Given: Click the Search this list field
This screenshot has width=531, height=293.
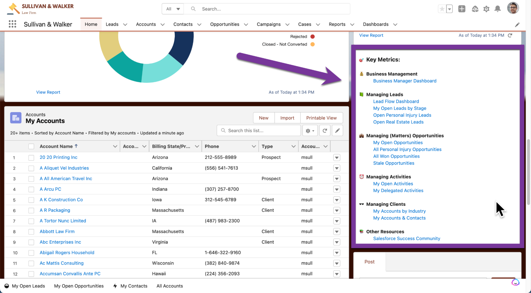Looking at the screenshot, I should 259,131.
